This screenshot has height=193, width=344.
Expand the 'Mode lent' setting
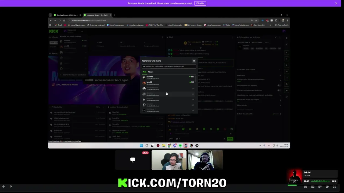point(259,76)
